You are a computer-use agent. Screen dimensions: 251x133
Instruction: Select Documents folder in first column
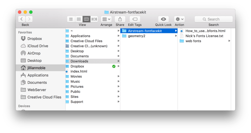point(93,56)
